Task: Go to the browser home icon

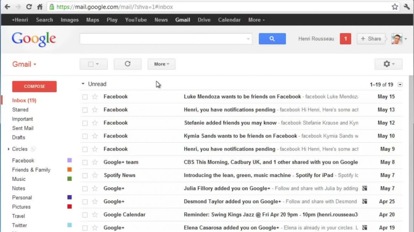Action: coord(40,7)
